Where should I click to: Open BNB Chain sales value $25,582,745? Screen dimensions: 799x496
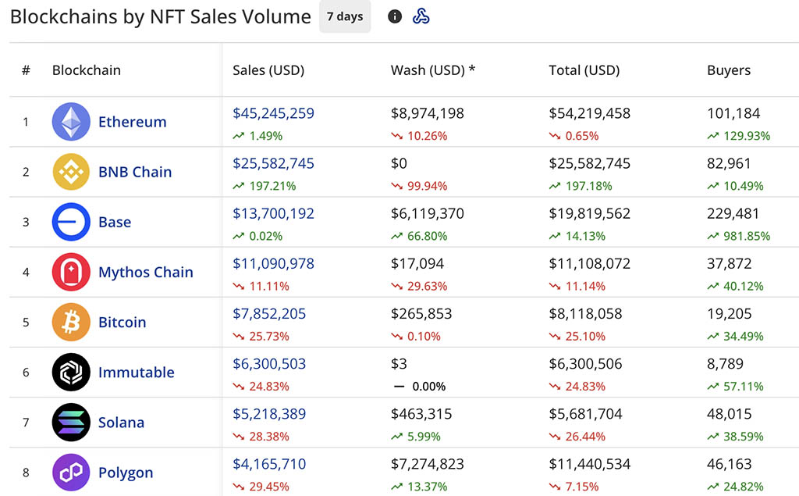point(273,163)
